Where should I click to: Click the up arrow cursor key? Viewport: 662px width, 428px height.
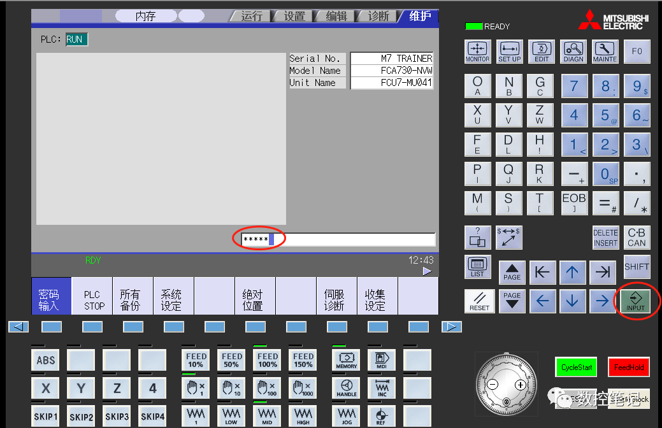tap(573, 272)
